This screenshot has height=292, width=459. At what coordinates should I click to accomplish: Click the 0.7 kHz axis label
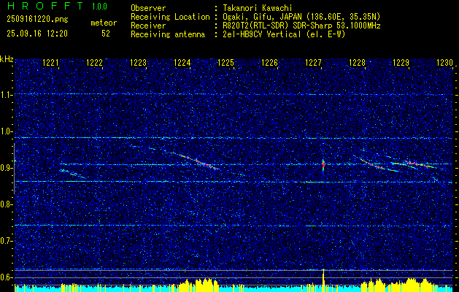pyautogui.click(x=6, y=241)
